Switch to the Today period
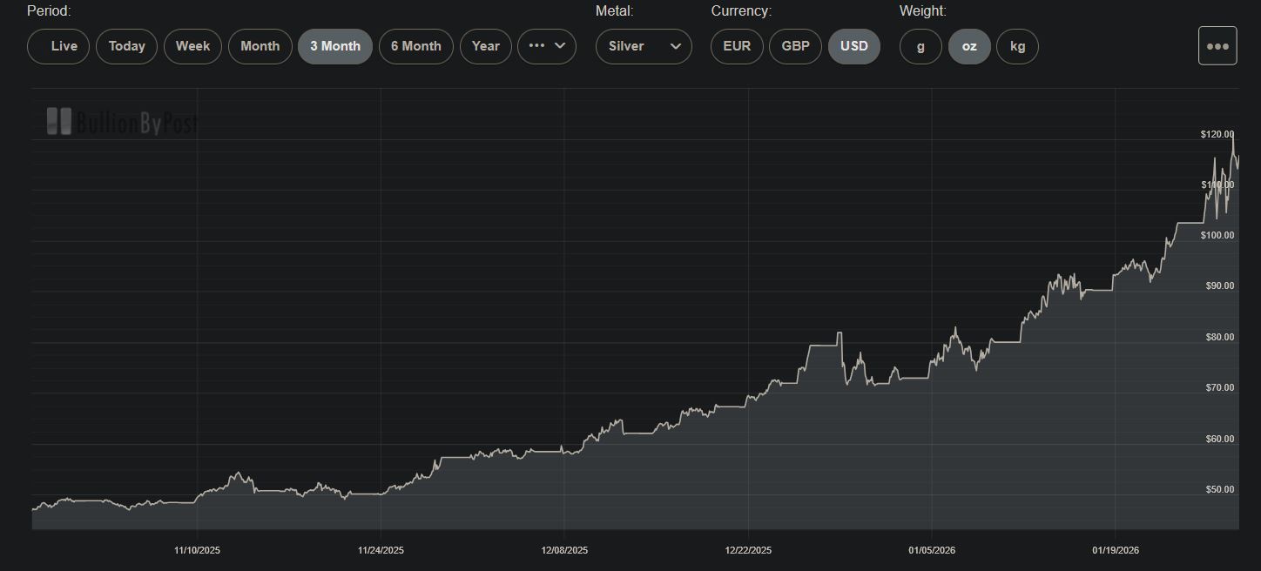 coord(126,46)
